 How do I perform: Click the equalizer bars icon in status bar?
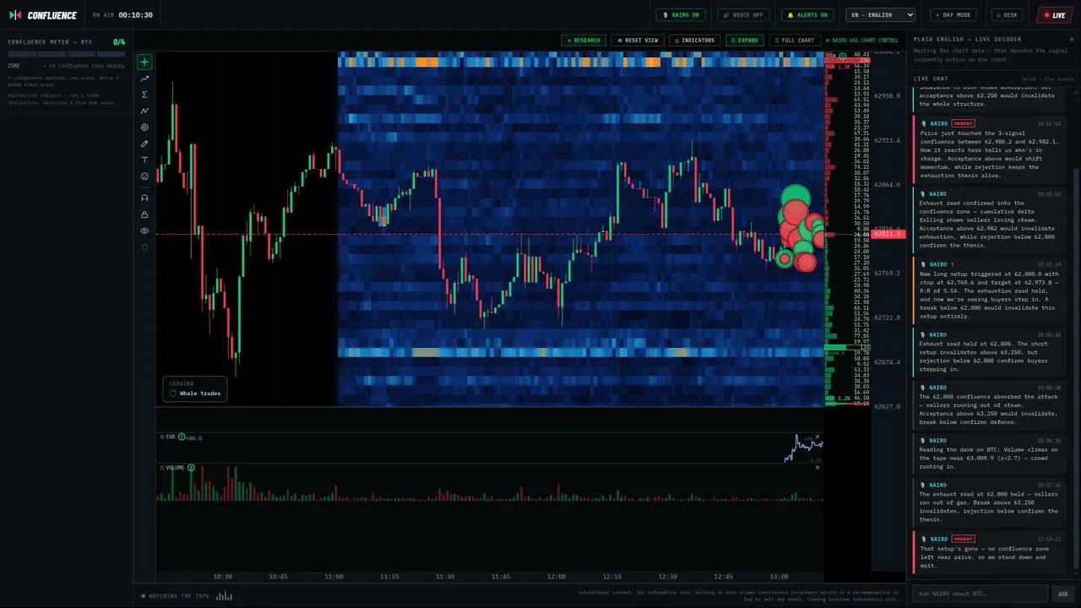224,595
